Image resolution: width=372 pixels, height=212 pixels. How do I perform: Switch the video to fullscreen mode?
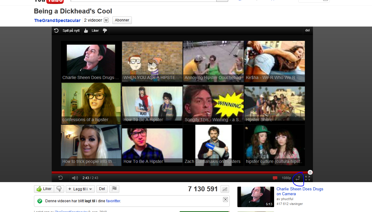point(307,178)
